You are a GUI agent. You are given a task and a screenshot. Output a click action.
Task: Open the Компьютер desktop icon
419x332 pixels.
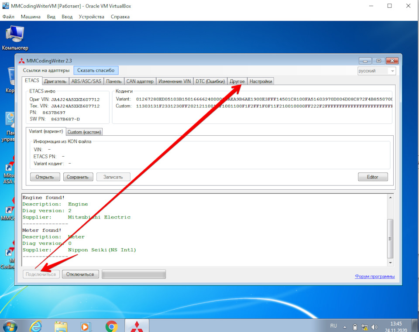coord(15,38)
